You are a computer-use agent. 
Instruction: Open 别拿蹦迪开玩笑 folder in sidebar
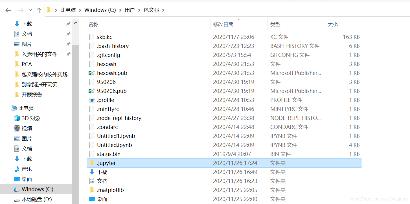click(x=40, y=84)
